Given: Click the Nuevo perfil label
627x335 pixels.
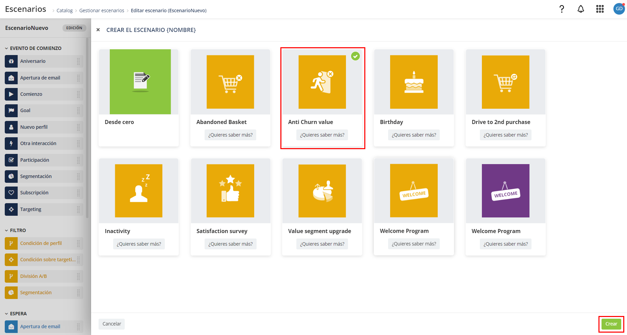Looking at the screenshot, I should 34,127.
